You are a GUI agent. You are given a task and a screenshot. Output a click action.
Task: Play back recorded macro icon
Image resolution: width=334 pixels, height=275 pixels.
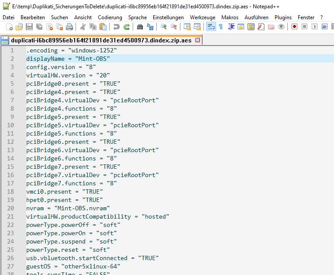pos(314,27)
